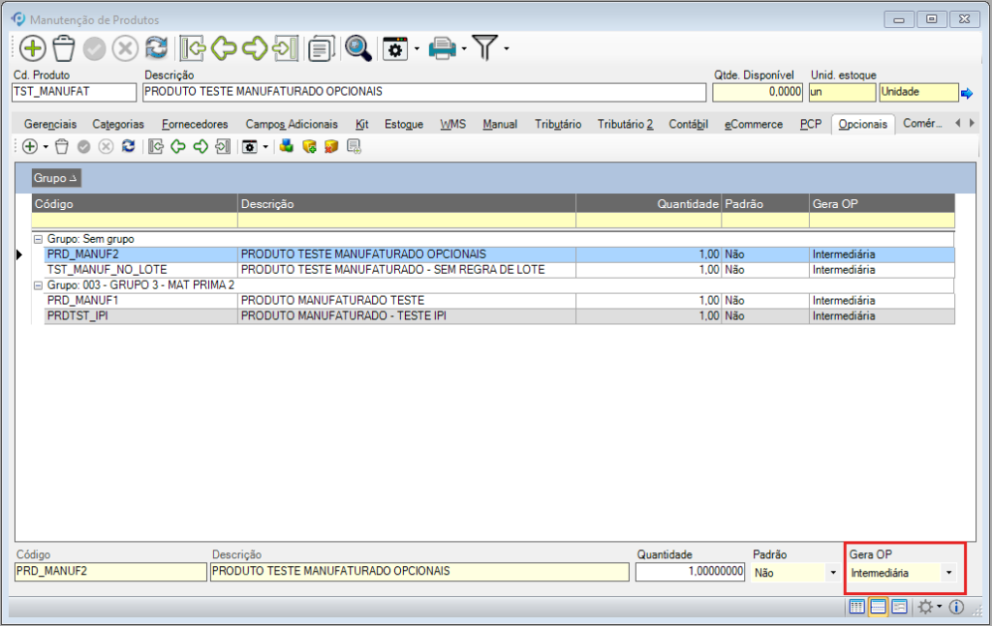Toggle the split view mode button

[878, 607]
